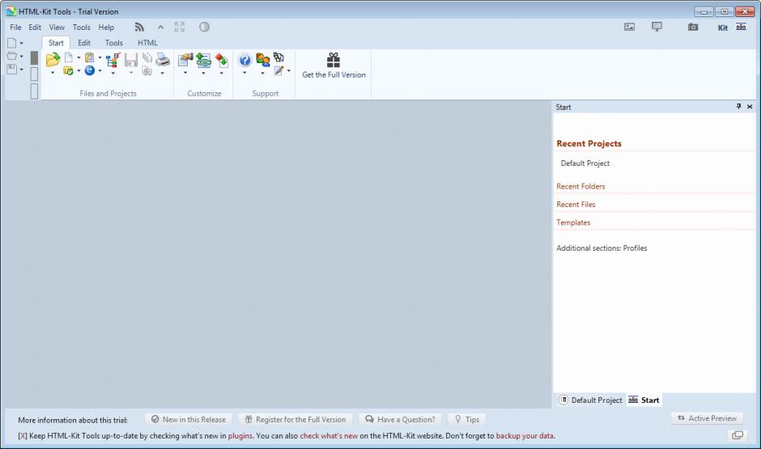Viewport: 761px width, 449px height.
Task: Click the Kit button at top right
Action: point(723,28)
